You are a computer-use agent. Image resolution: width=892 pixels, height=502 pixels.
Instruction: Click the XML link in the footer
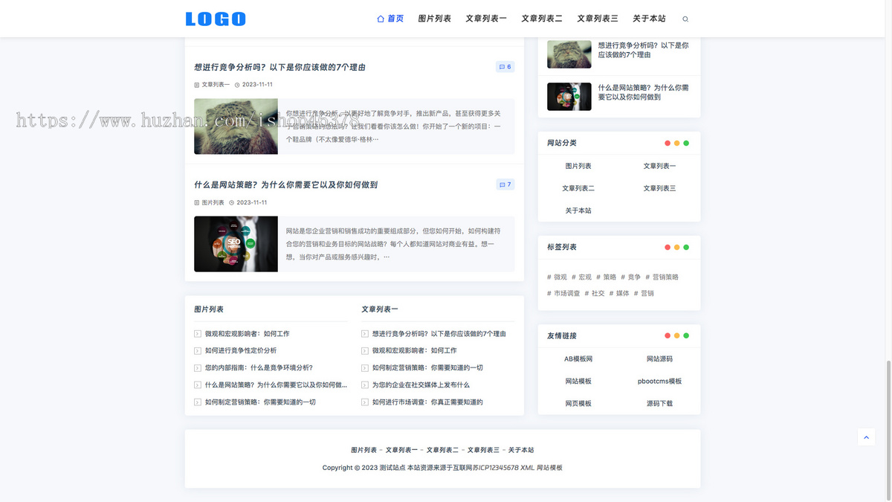pos(527,469)
